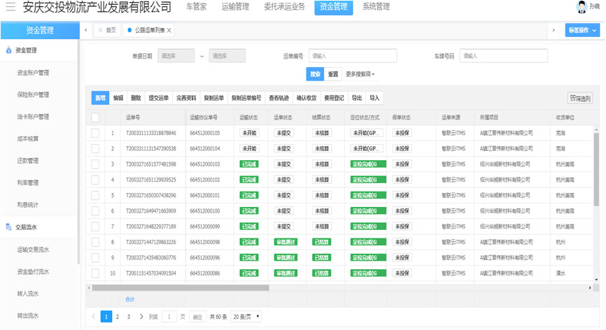Screen dimensions: 606x330
Task: Click the 重置 button
Action: click(333, 74)
